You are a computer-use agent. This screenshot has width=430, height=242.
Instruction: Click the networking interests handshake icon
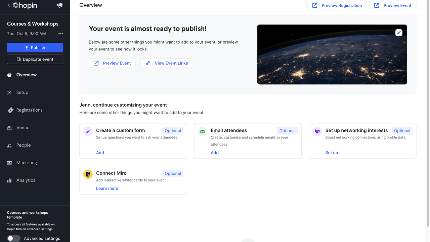(x=317, y=131)
